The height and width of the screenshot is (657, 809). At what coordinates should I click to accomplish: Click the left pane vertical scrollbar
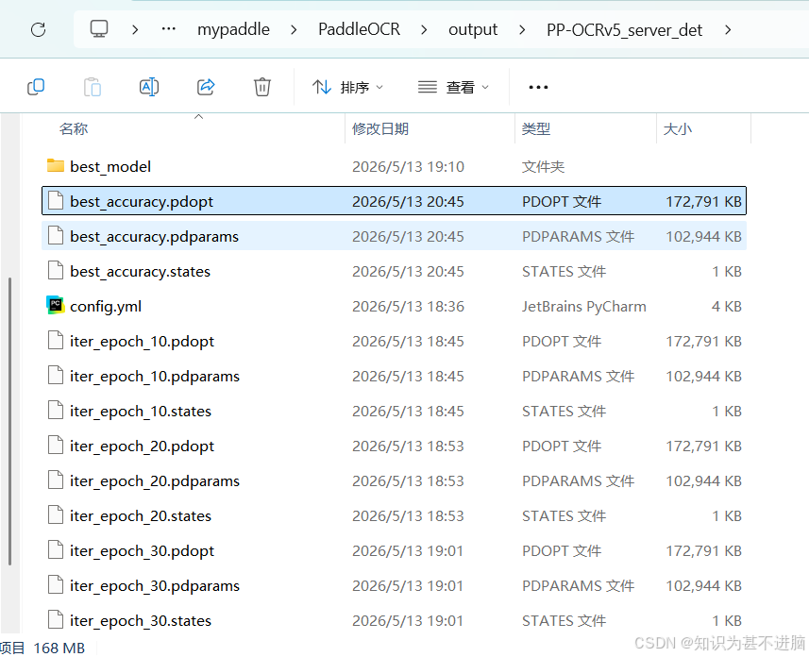9,422
